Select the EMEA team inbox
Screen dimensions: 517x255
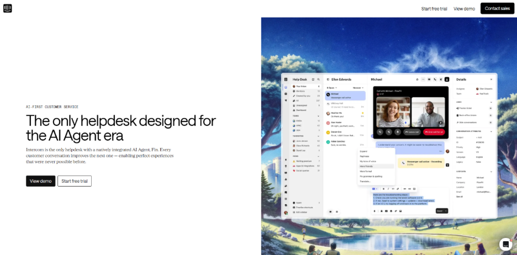(x=307, y=121)
